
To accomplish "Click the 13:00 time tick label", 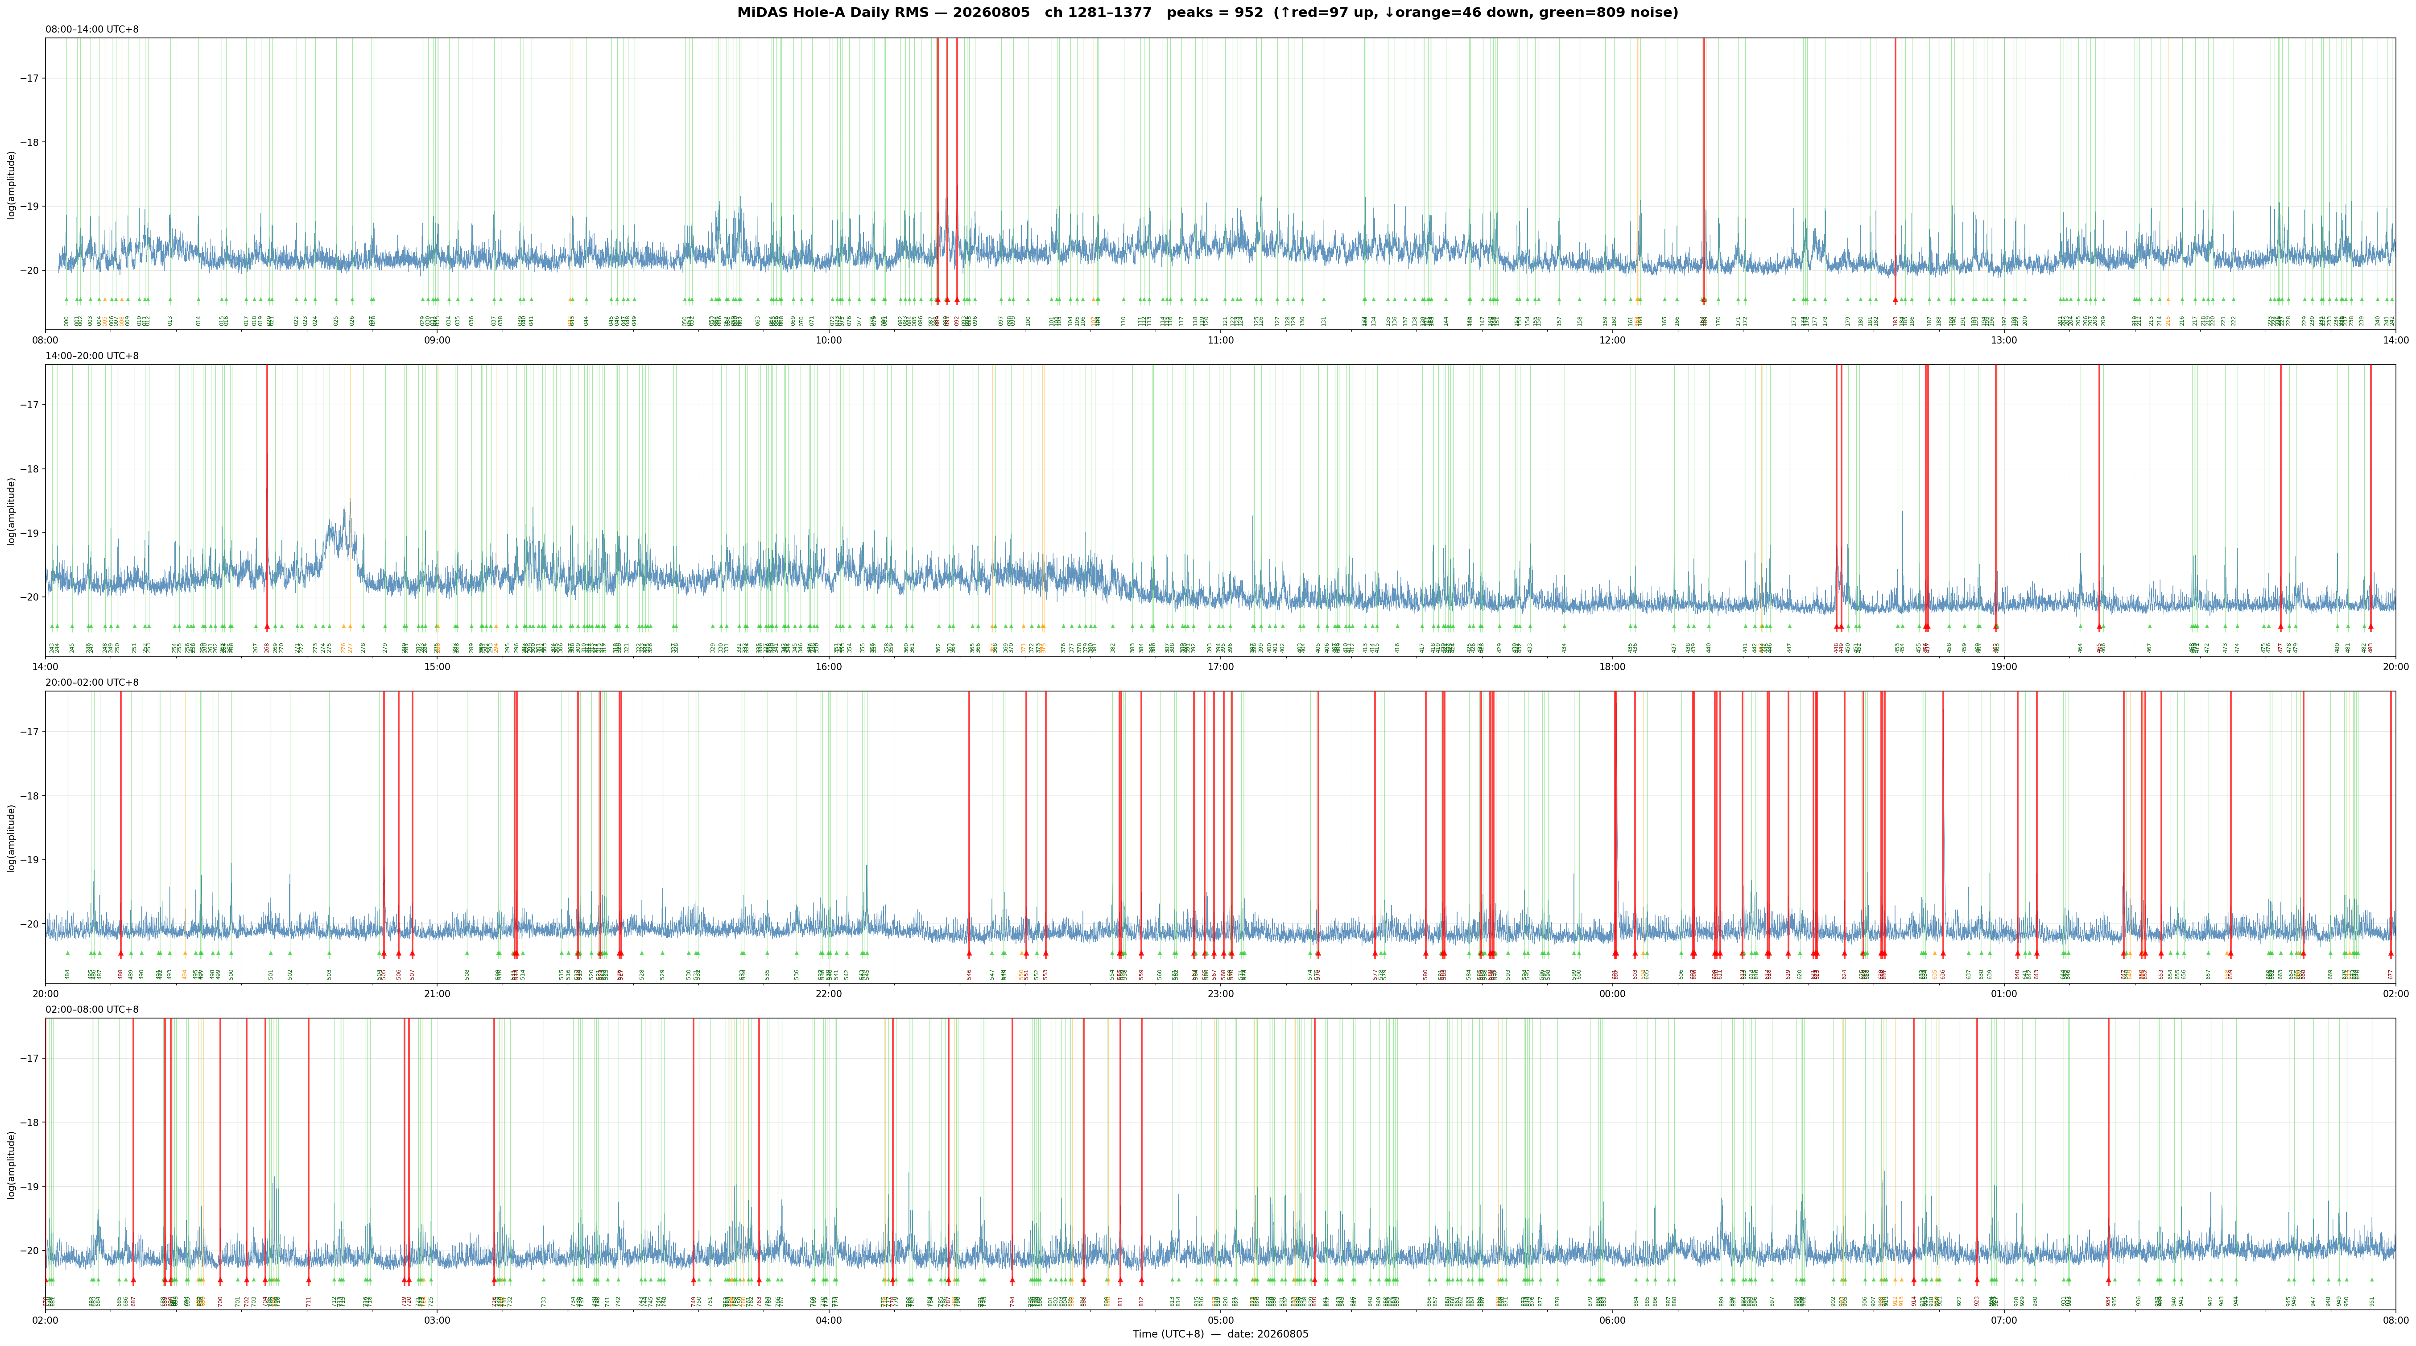I will 2004,340.
